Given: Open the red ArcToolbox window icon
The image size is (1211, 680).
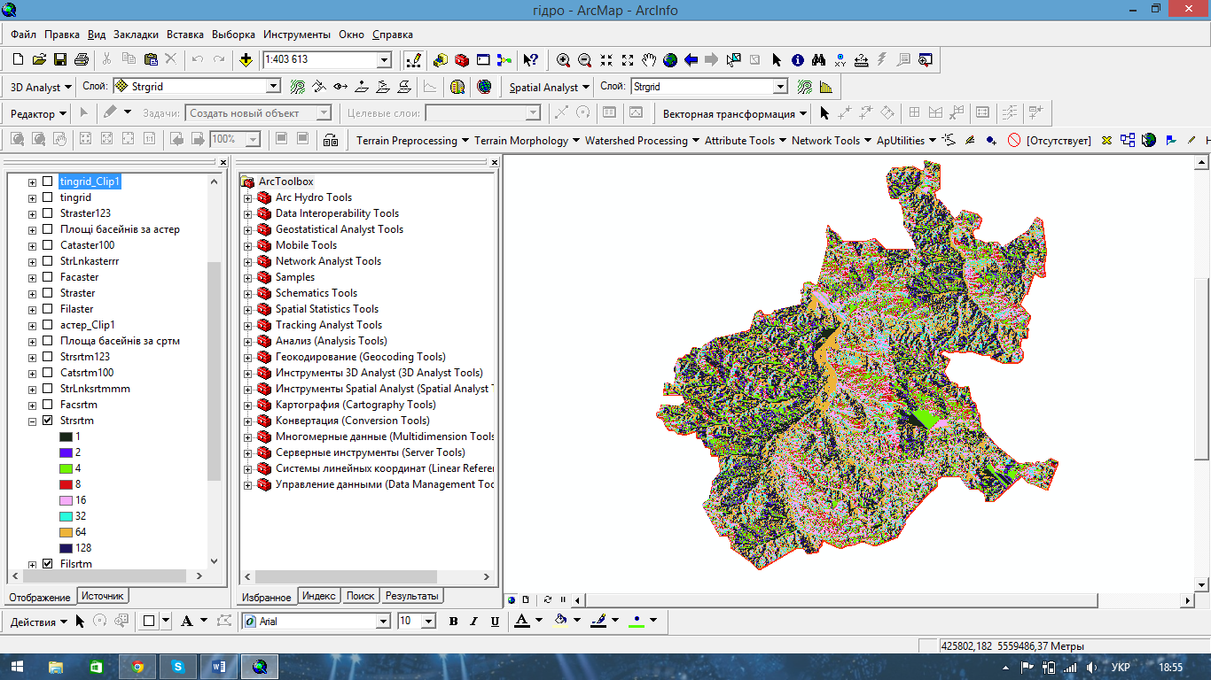Looking at the screenshot, I should 462,60.
